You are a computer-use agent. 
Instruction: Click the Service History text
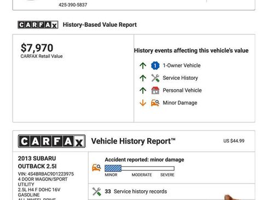(180, 78)
